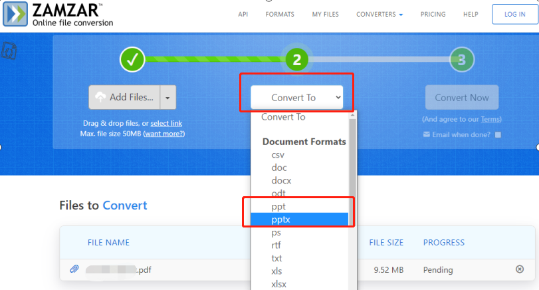Viewport: 539px width, 290px height.
Task: Click the paperclip icon beside the pdf file
Action: [x=74, y=269]
